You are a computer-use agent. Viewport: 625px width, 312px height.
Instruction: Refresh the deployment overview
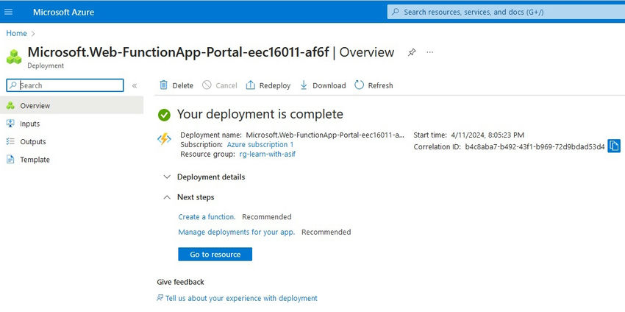click(374, 85)
